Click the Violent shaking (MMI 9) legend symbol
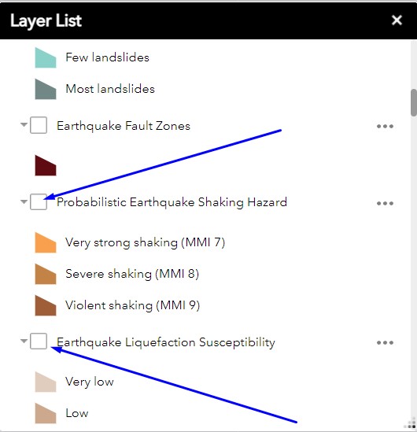 (x=46, y=305)
